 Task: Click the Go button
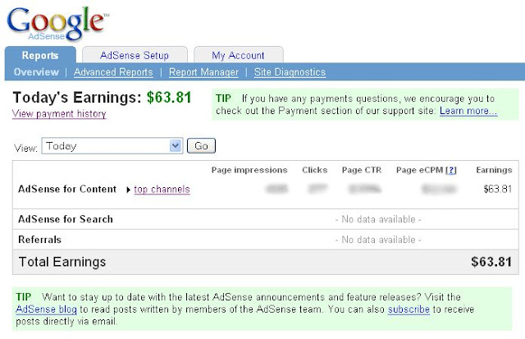(x=201, y=146)
